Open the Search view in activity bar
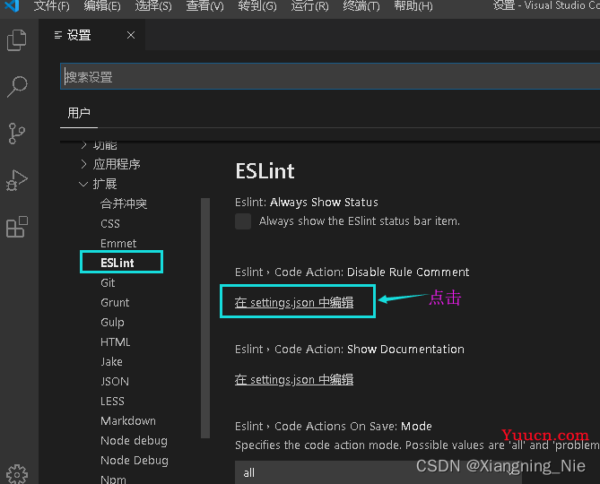 (x=17, y=87)
